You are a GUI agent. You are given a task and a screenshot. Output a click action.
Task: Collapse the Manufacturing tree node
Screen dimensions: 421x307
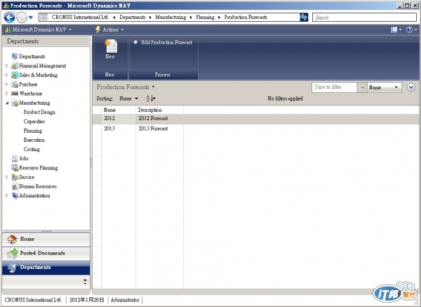(7, 103)
